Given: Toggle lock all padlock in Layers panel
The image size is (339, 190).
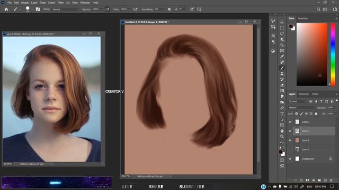Looking at the screenshot, I should coord(316,113).
